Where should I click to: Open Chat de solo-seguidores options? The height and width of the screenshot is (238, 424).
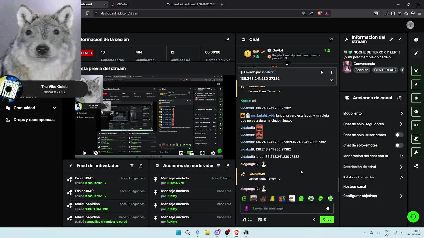pos(373,124)
